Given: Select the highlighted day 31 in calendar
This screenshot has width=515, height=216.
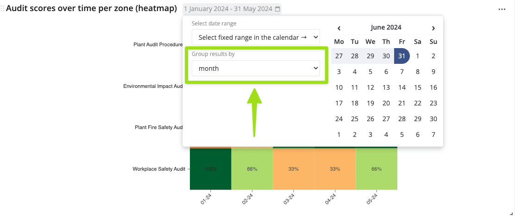Looking at the screenshot, I should (x=402, y=56).
